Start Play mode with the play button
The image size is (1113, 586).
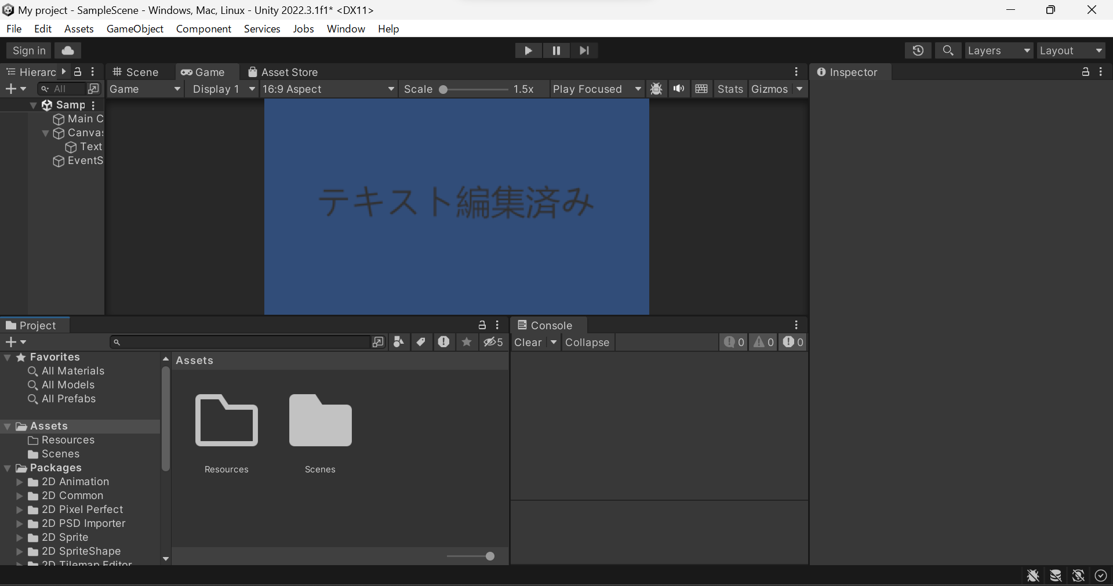coord(528,50)
